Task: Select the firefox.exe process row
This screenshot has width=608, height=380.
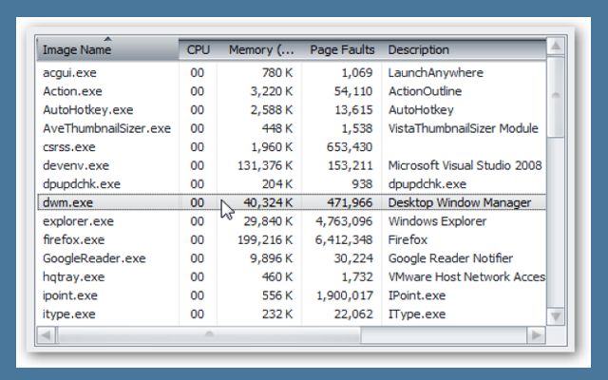Action: coord(73,239)
